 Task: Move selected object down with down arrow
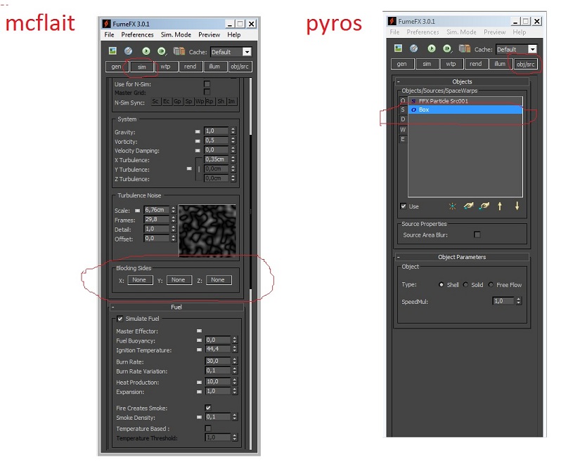517,206
